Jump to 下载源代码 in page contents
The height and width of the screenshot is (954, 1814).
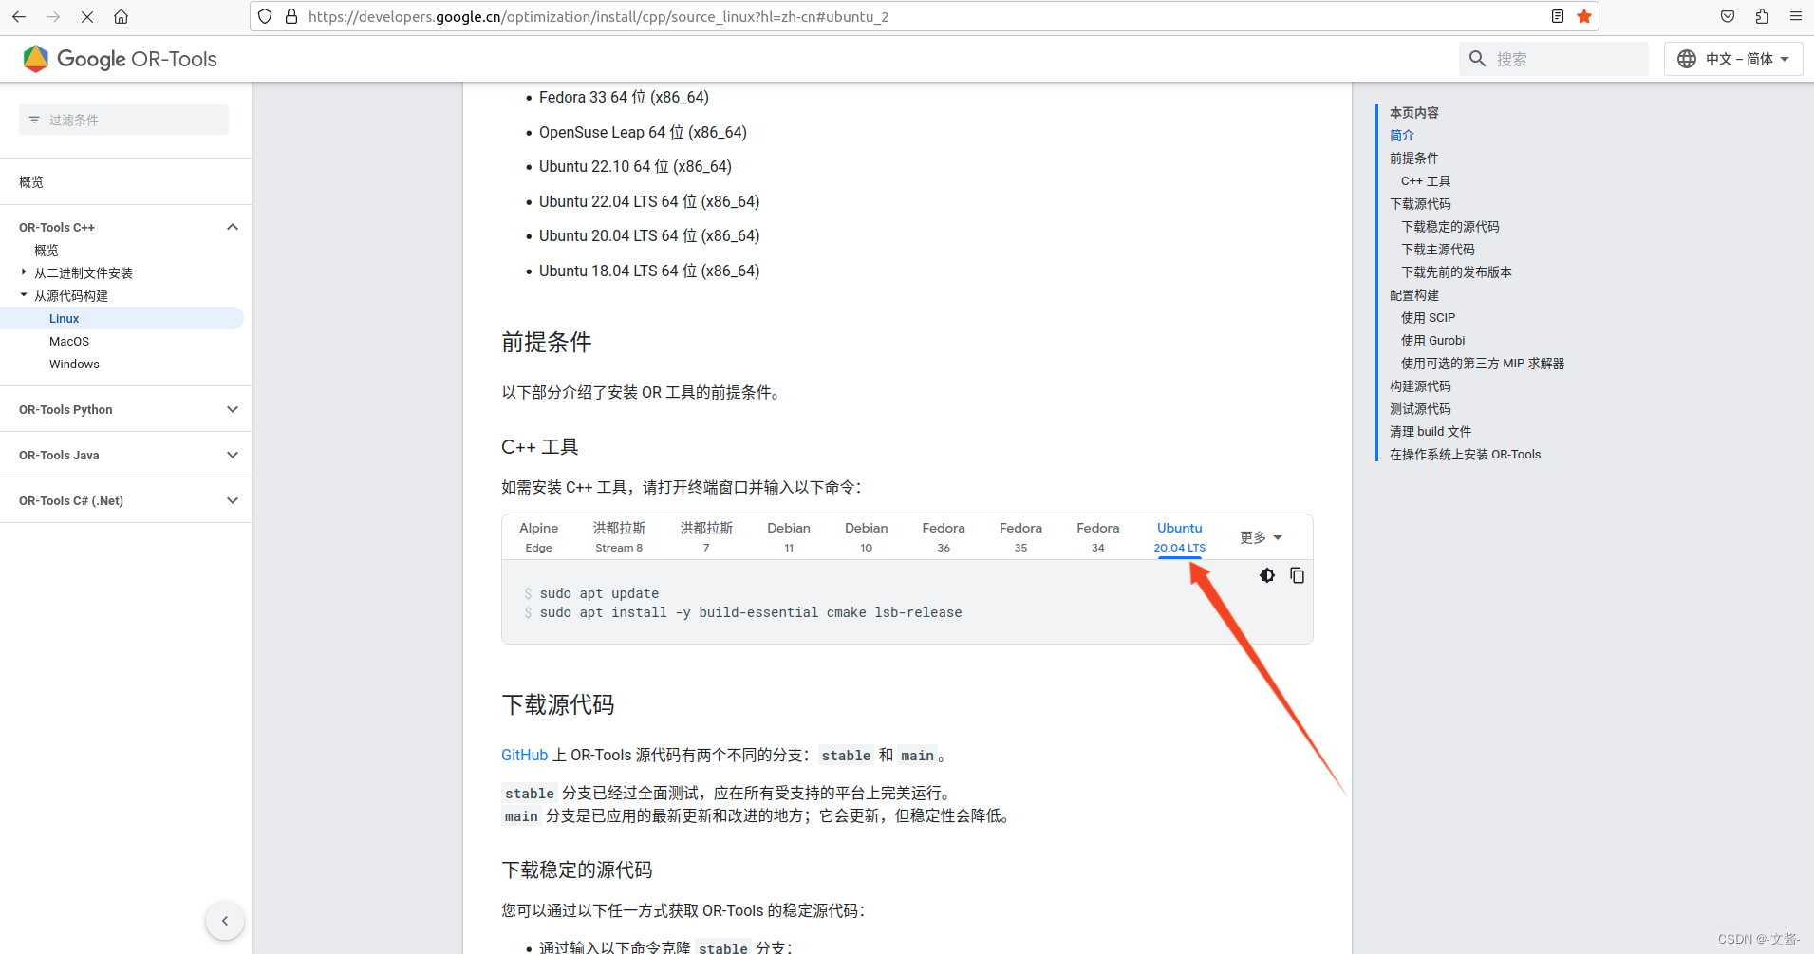[x=1420, y=203]
